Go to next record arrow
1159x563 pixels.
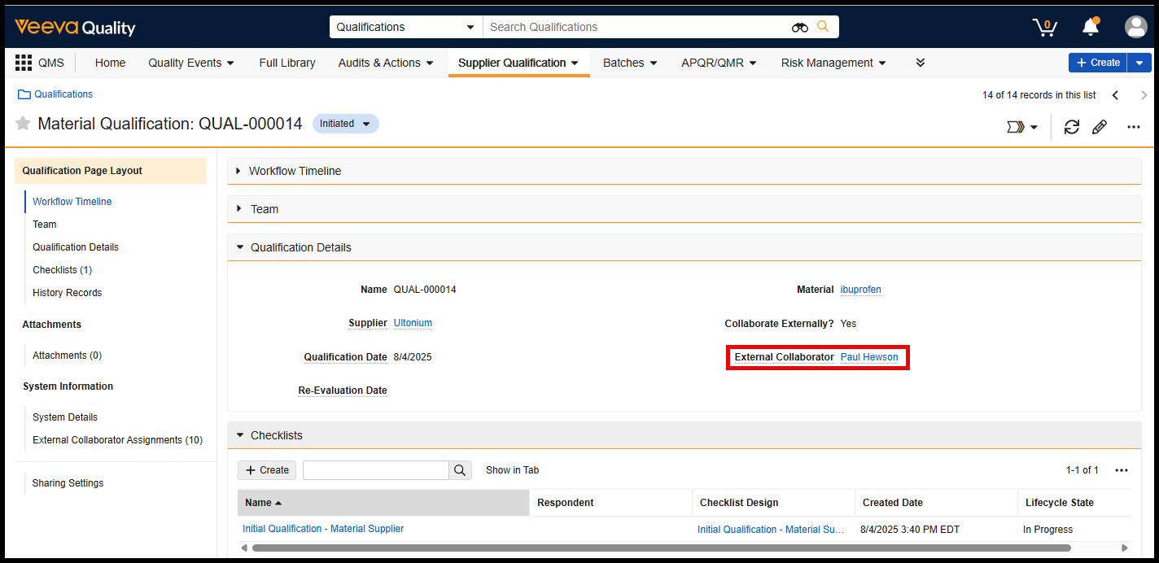pyautogui.click(x=1144, y=95)
